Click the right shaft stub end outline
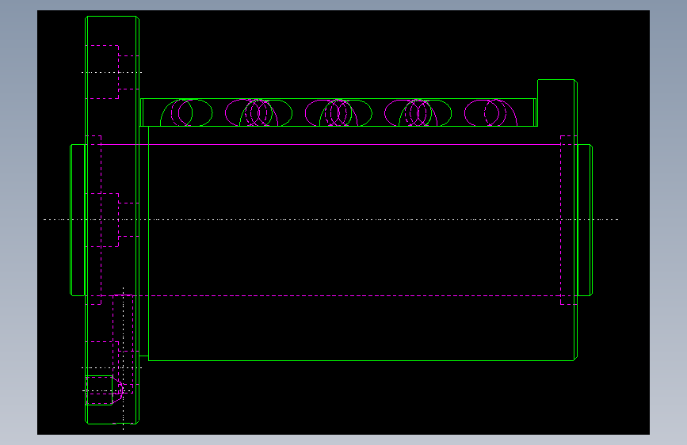The width and height of the screenshot is (687, 445). click(585, 220)
